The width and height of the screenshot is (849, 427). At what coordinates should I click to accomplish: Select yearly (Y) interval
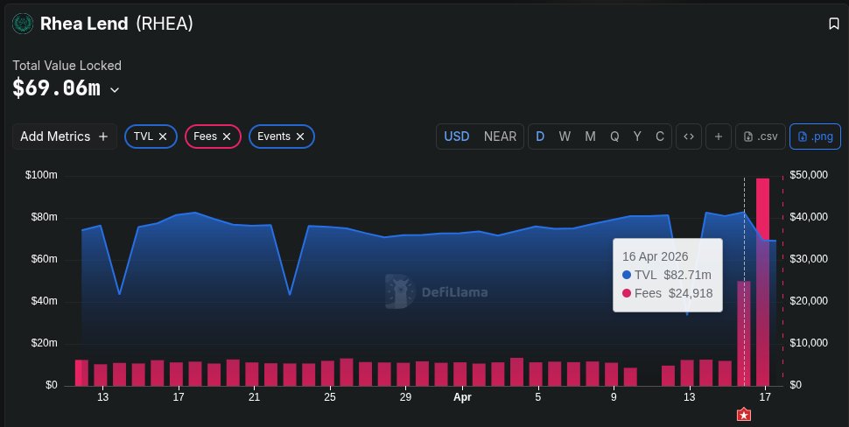[637, 136]
